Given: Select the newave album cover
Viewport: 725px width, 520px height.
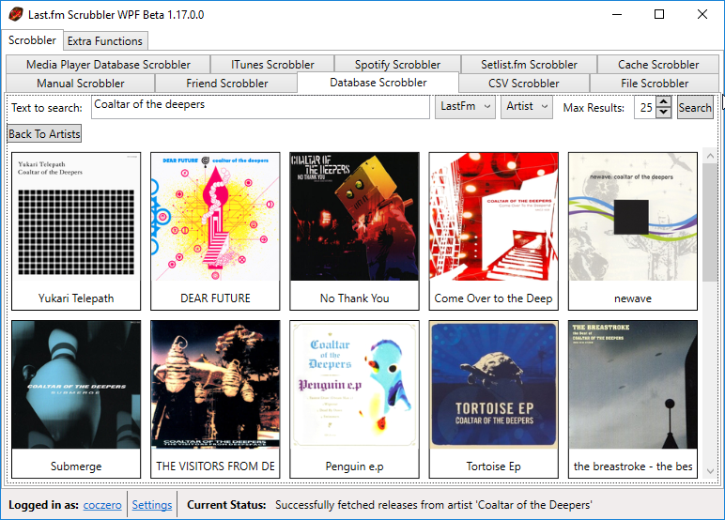Looking at the screenshot, I should [x=633, y=217].
